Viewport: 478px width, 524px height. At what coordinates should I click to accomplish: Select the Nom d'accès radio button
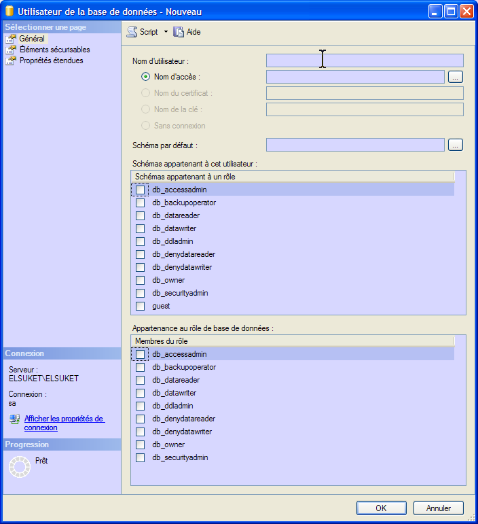click(x=145, y=77)
